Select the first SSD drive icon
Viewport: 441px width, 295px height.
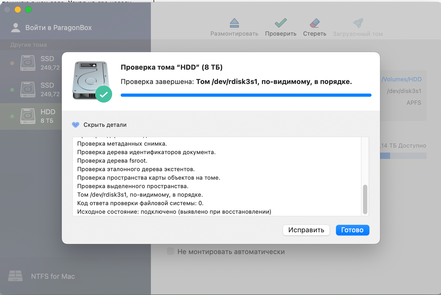click(28, 63)
